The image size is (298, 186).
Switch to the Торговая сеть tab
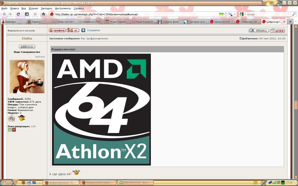point(196,22)
